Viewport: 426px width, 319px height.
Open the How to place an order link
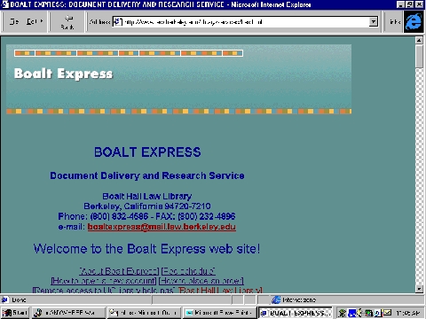(x=201, y=281)
